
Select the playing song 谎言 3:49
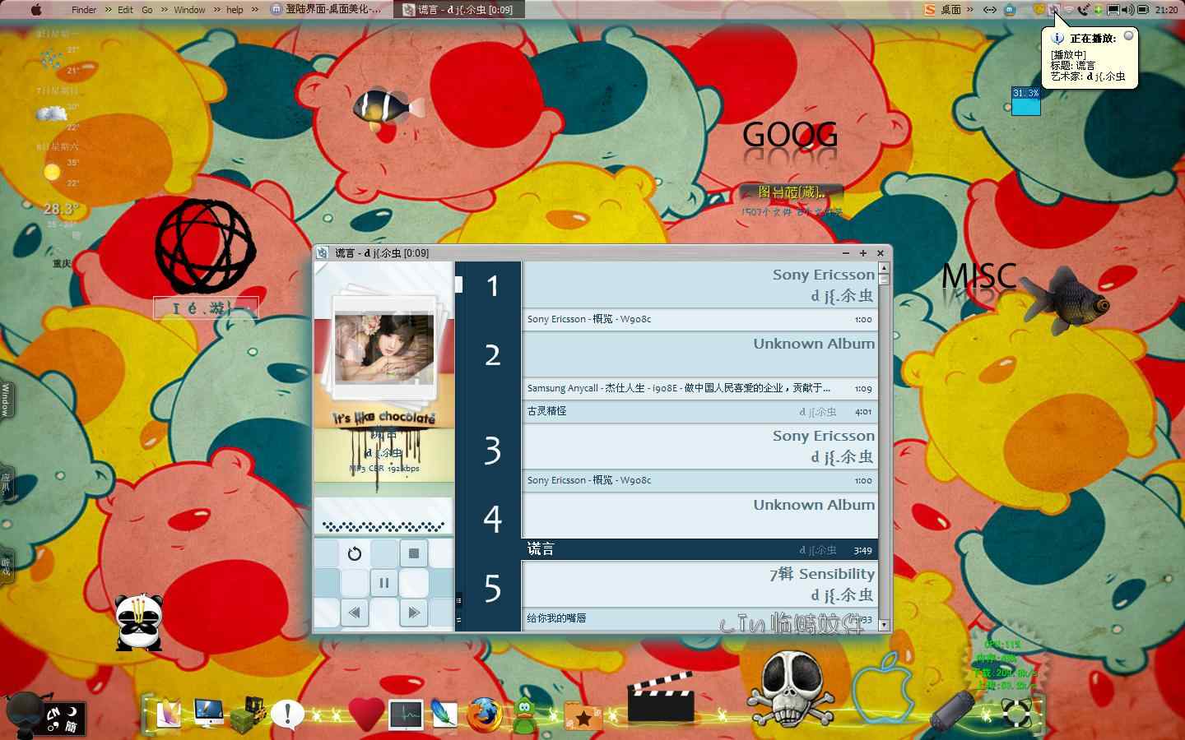pyautogui.click(x=699, y=549)
